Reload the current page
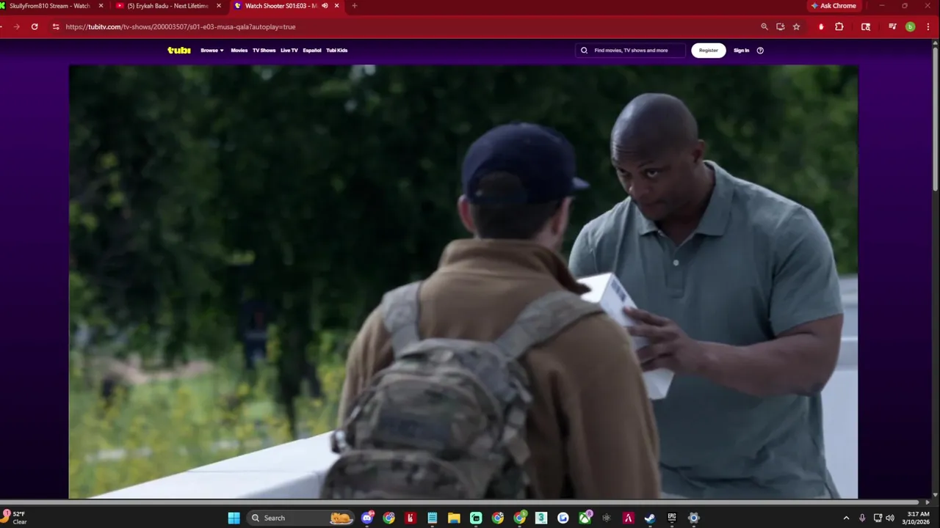The height and width of the screenshot is (528, 940). click(35, 26)
